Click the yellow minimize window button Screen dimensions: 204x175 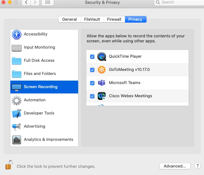pyautogui.click(x=10, y=2)
